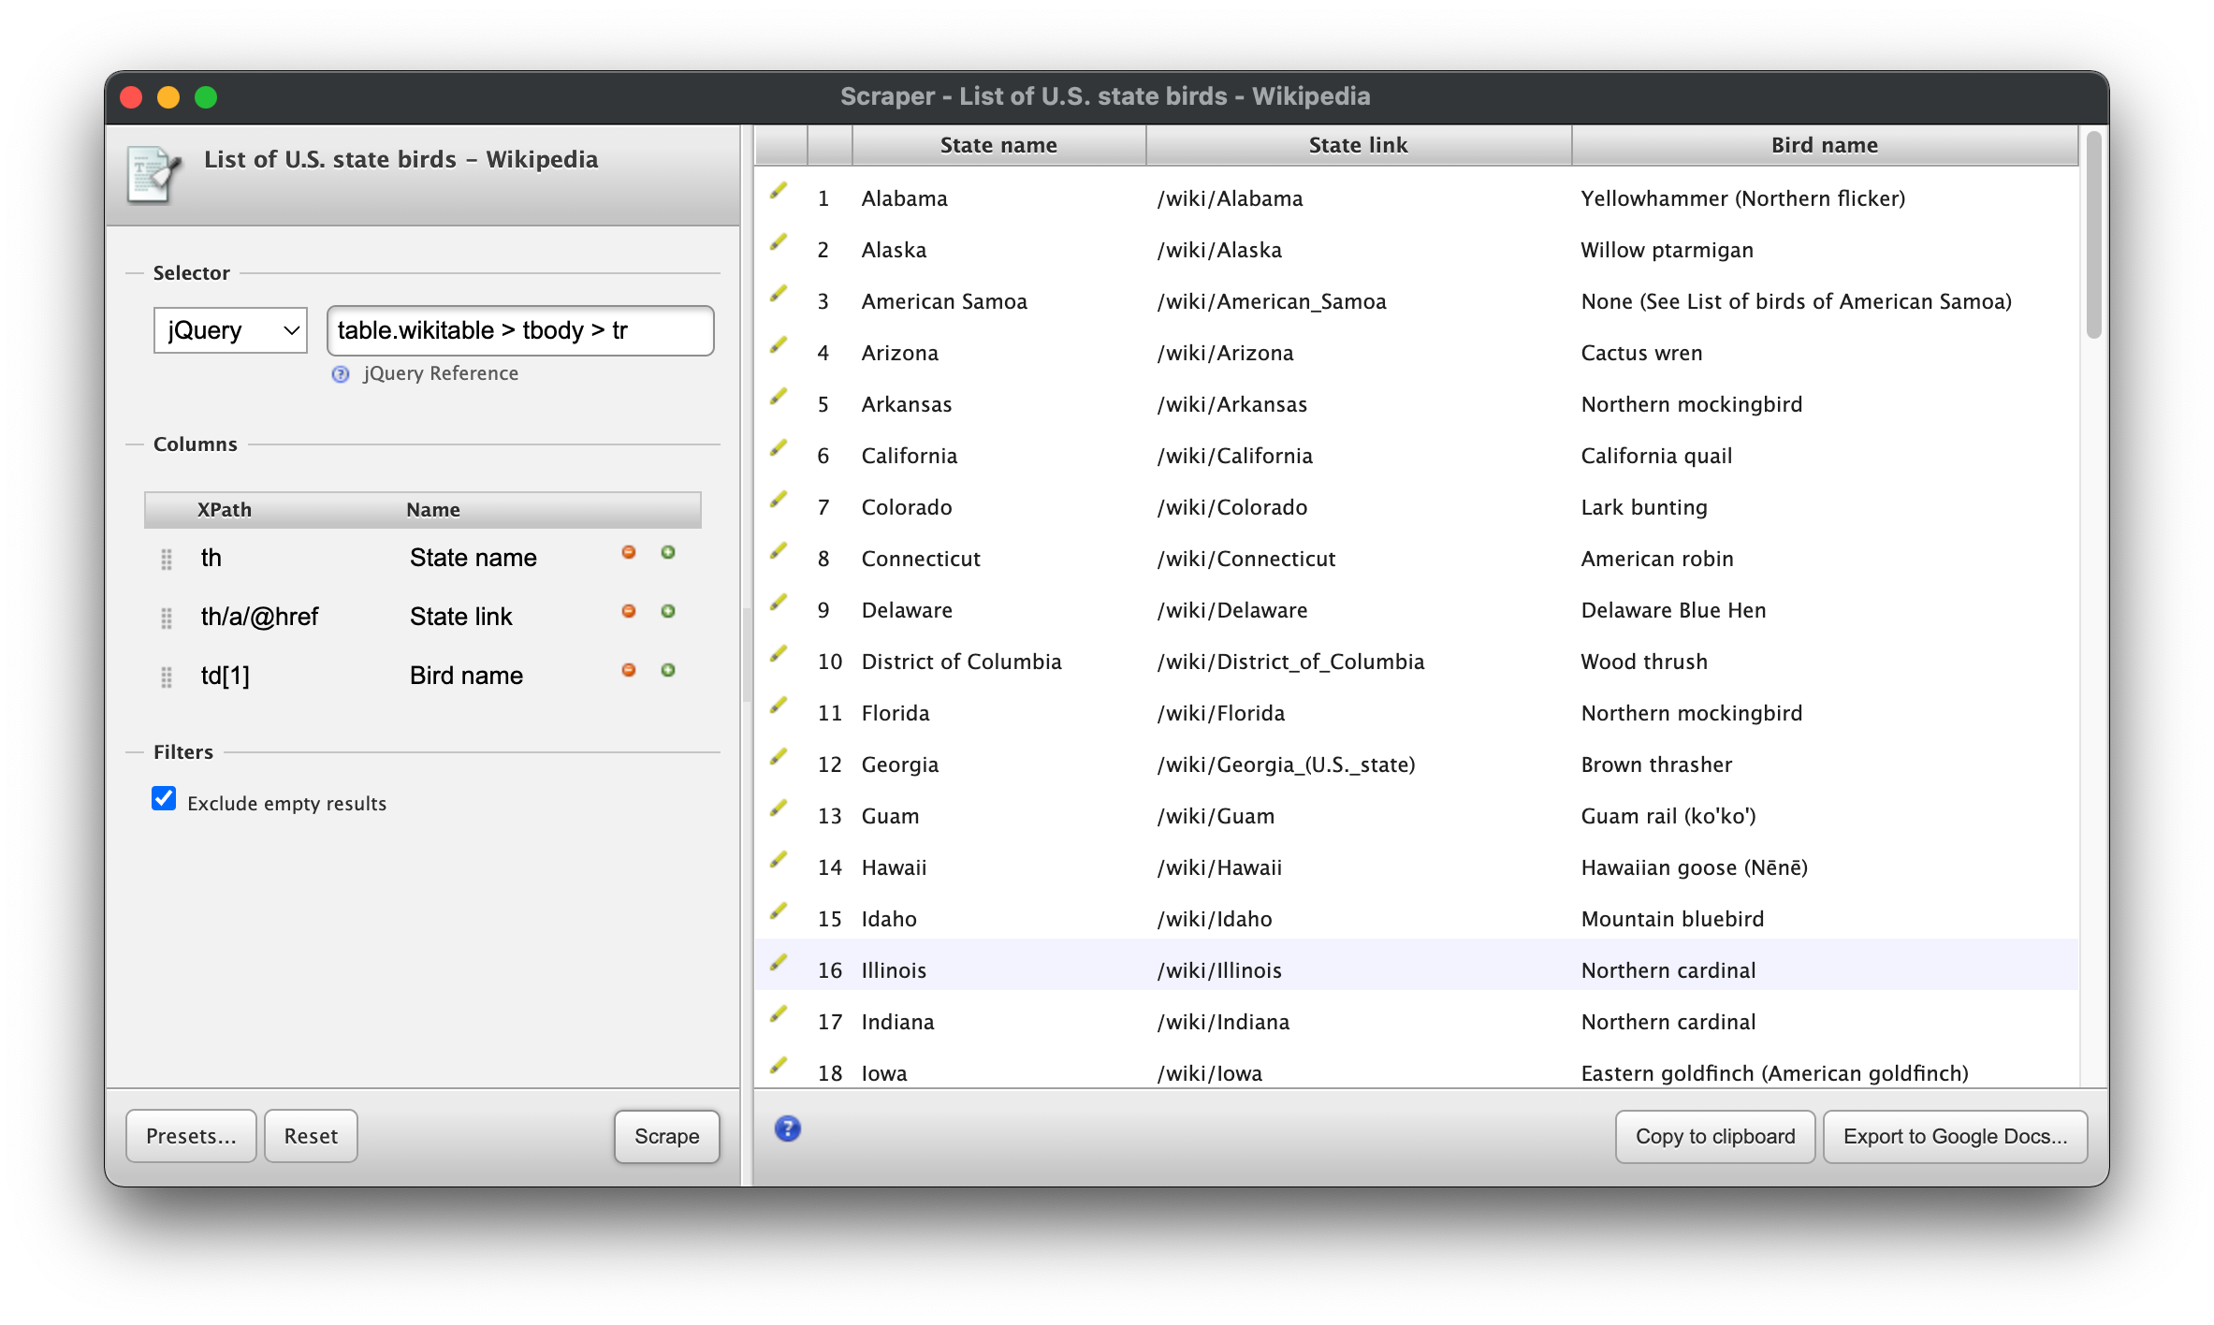Click Copy to clipboard button

[1715, 1136]
